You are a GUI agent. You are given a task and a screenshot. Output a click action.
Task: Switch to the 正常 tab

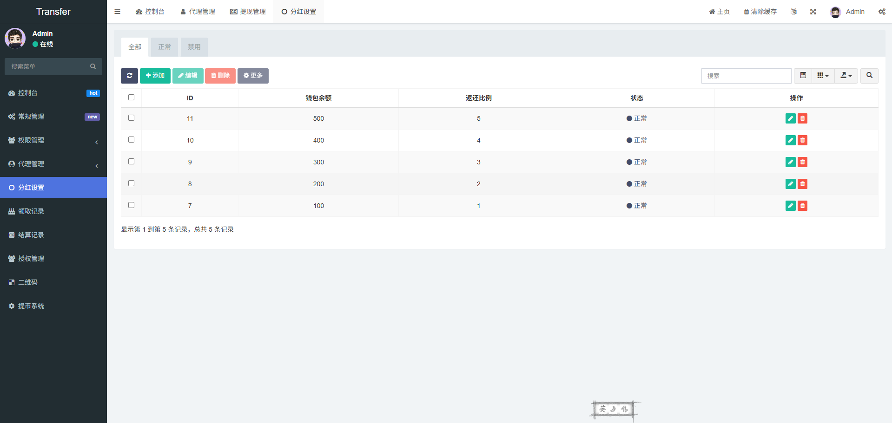coord(164,47)
